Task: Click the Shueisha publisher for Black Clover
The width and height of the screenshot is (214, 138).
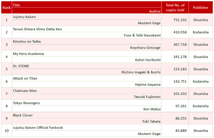Action: (x=201, y=118)
